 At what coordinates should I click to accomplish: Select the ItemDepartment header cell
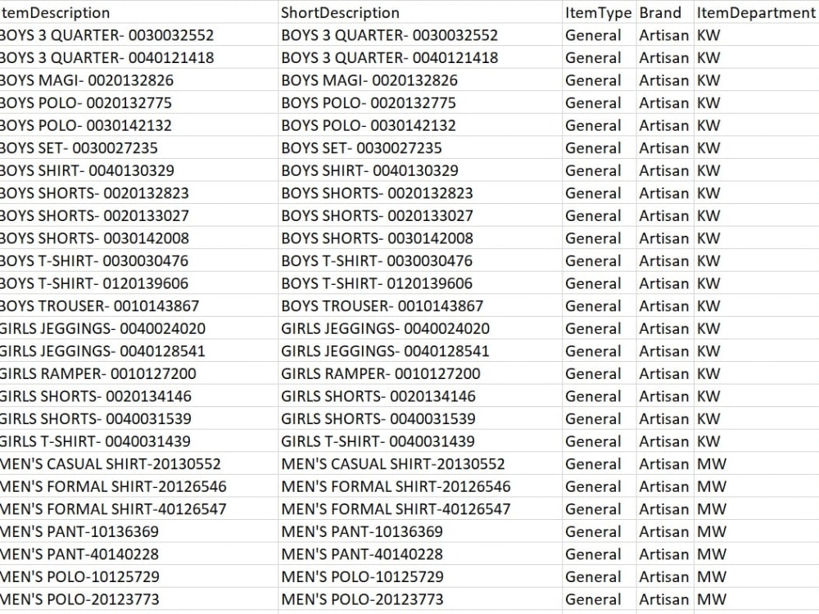(756, 12)
